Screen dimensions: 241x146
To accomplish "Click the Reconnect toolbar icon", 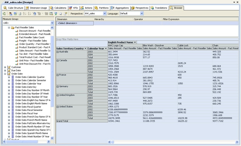I will coord(15,14).
